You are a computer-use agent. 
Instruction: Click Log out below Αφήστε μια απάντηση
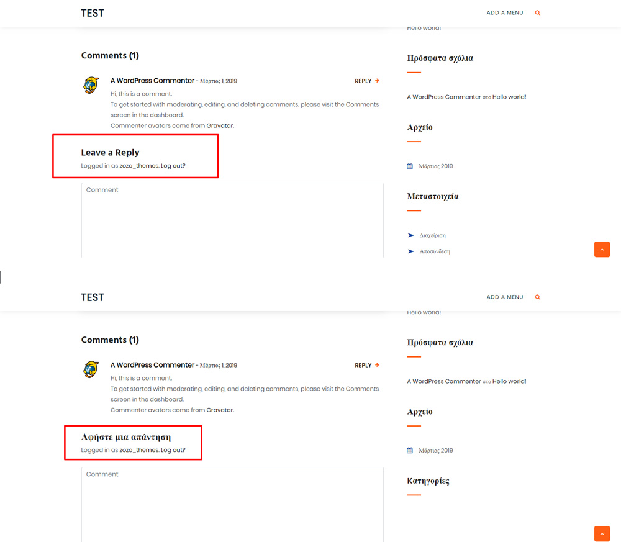[x=173, y=450]
